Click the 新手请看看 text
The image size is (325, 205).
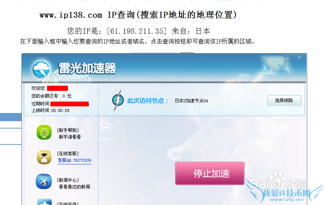[x=70, y=137]
